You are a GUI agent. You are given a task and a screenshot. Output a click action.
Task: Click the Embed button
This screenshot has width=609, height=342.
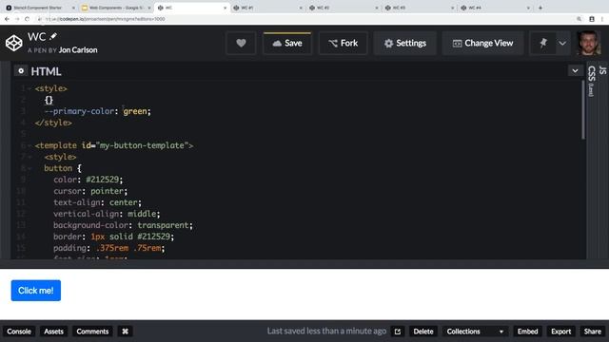point(527,332)
